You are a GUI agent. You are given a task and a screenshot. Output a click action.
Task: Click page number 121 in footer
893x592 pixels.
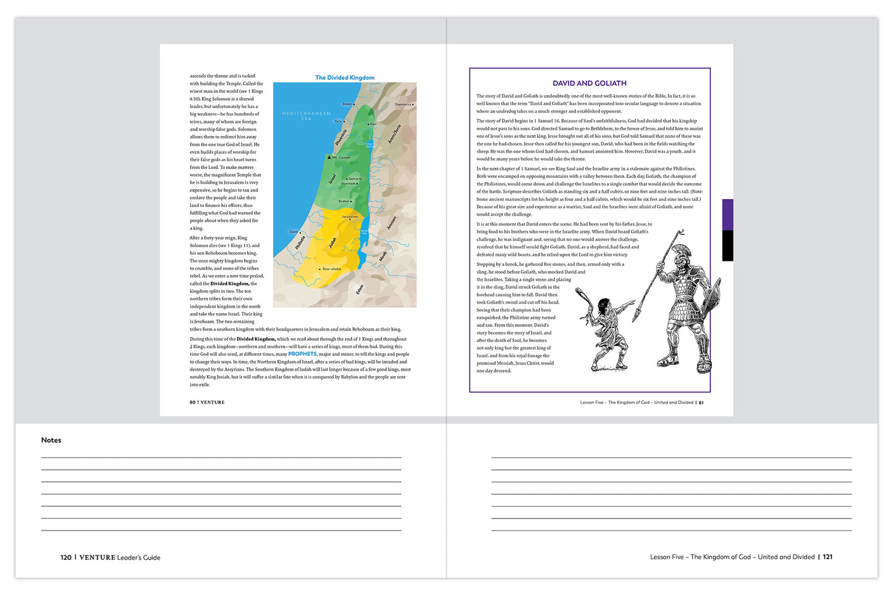pos(827,557)
